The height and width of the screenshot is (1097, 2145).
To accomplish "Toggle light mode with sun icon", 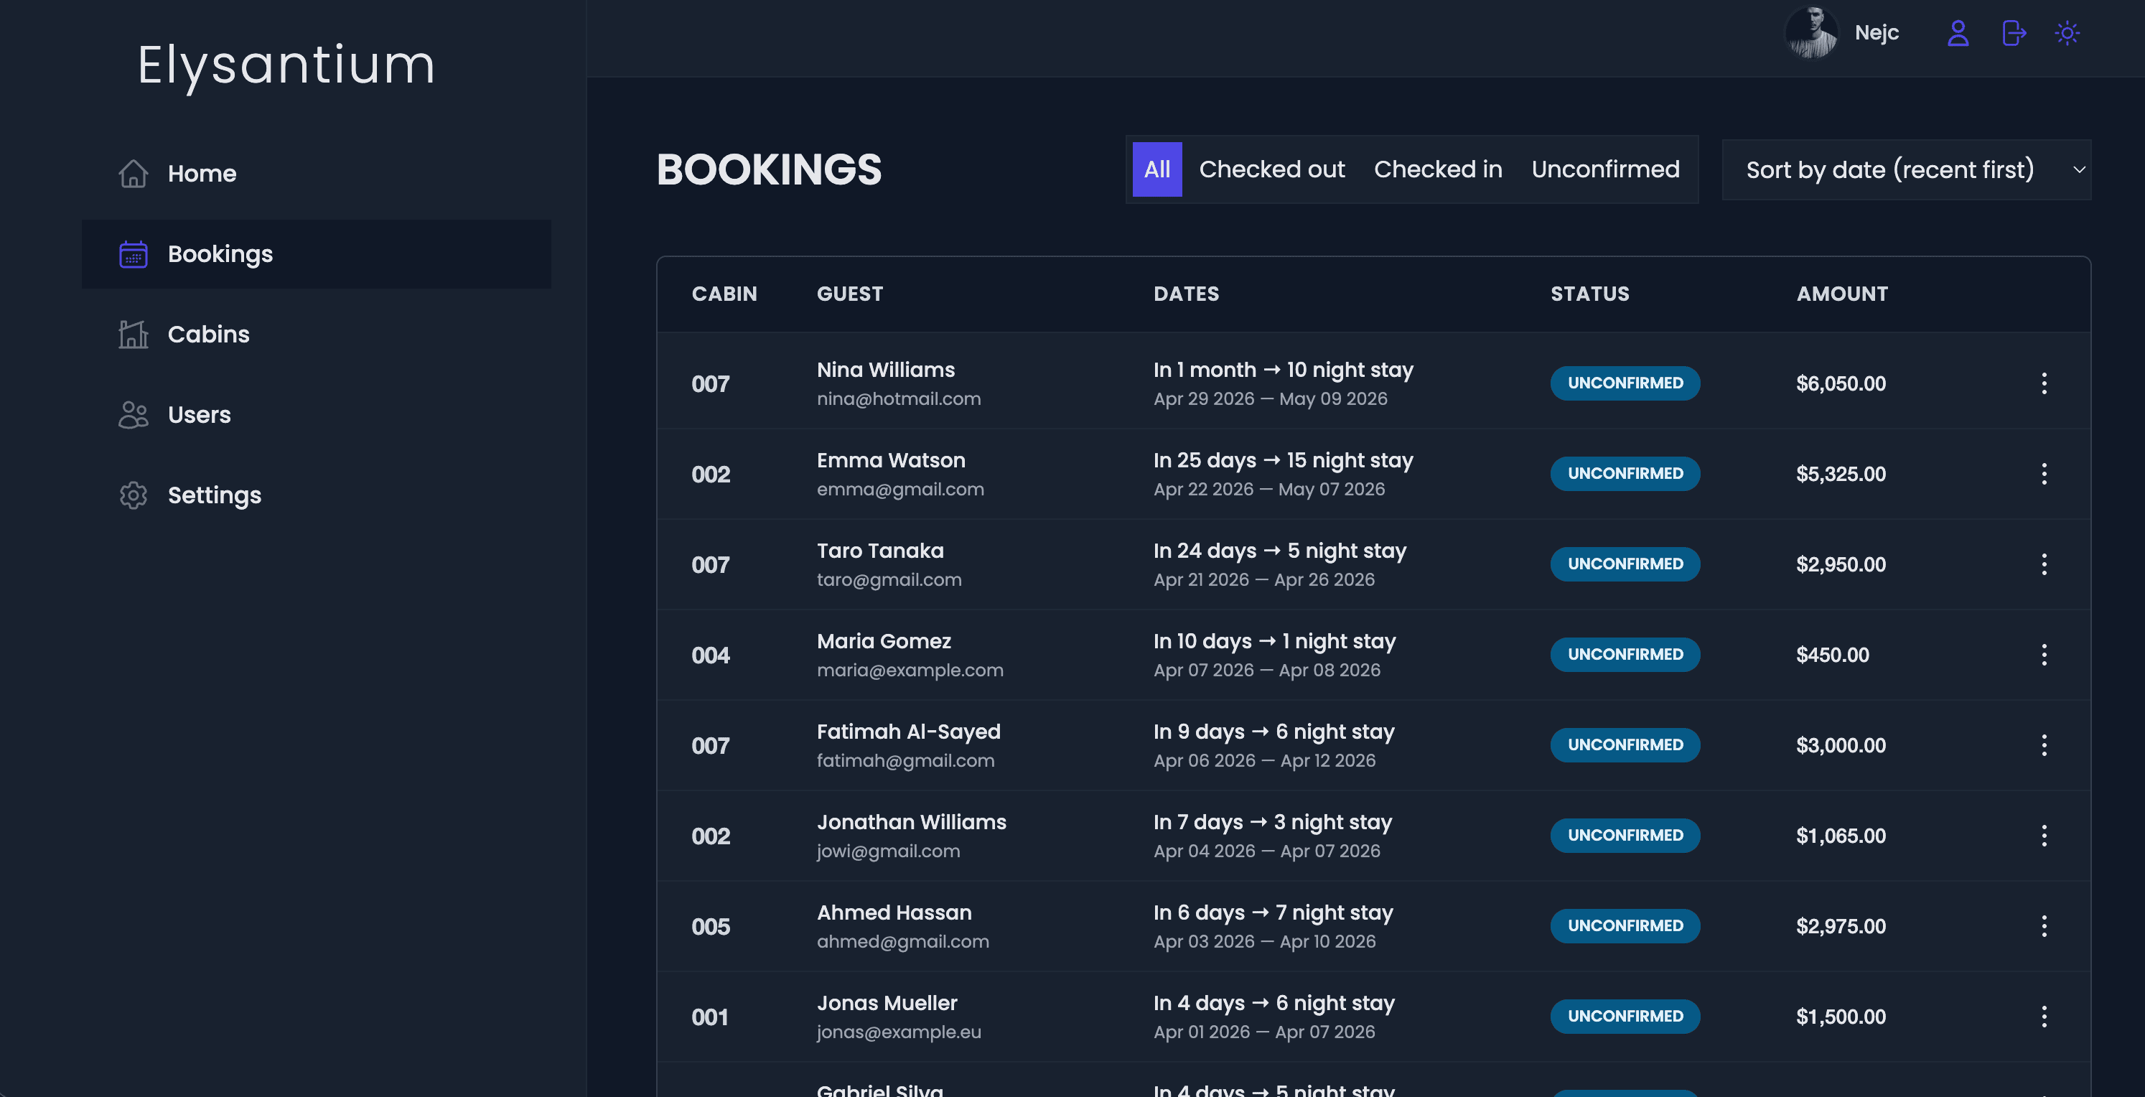I will 2067,33.
